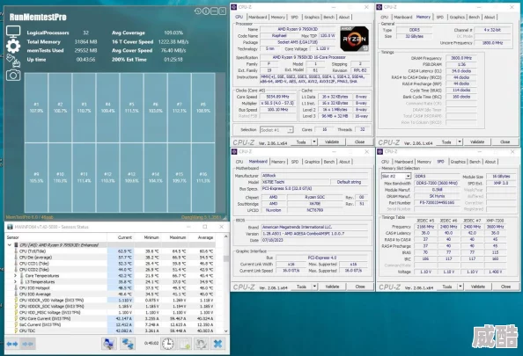Select memory test tile #1

pos(36,107)
